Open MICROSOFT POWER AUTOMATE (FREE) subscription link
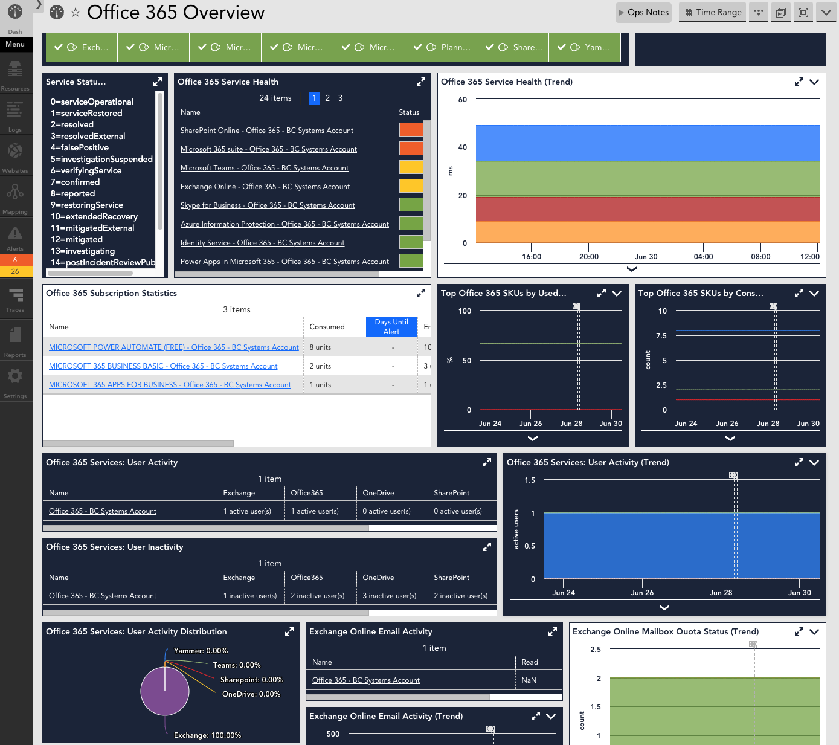The width and height of the screenshot is (839, 745). pyautogui.click(x=174, y=347)
